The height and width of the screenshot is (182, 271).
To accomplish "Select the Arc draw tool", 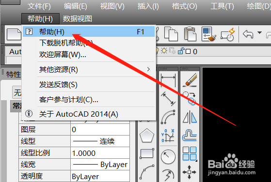I will point(147,172).
